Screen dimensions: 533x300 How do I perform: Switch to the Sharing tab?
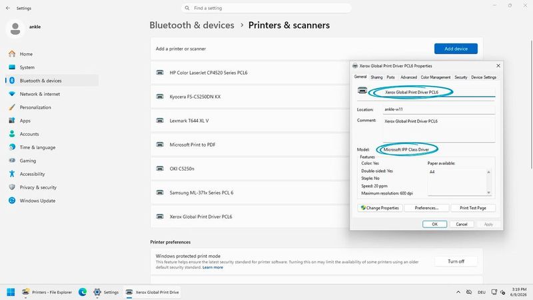[376, 77]
